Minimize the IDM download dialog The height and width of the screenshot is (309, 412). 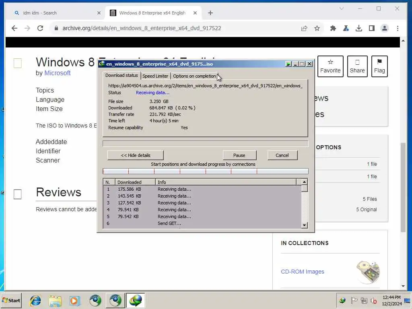[295, 64]
